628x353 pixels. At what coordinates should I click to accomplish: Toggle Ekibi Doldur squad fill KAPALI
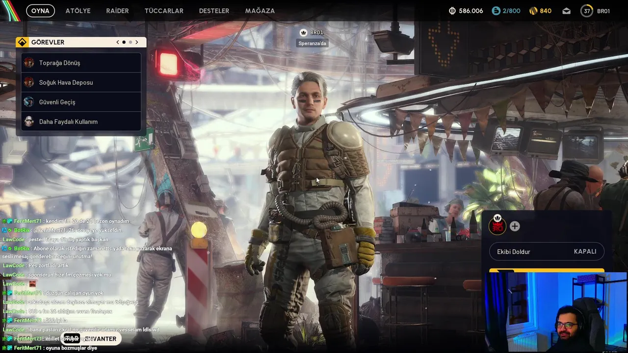(x=547, y=252)
